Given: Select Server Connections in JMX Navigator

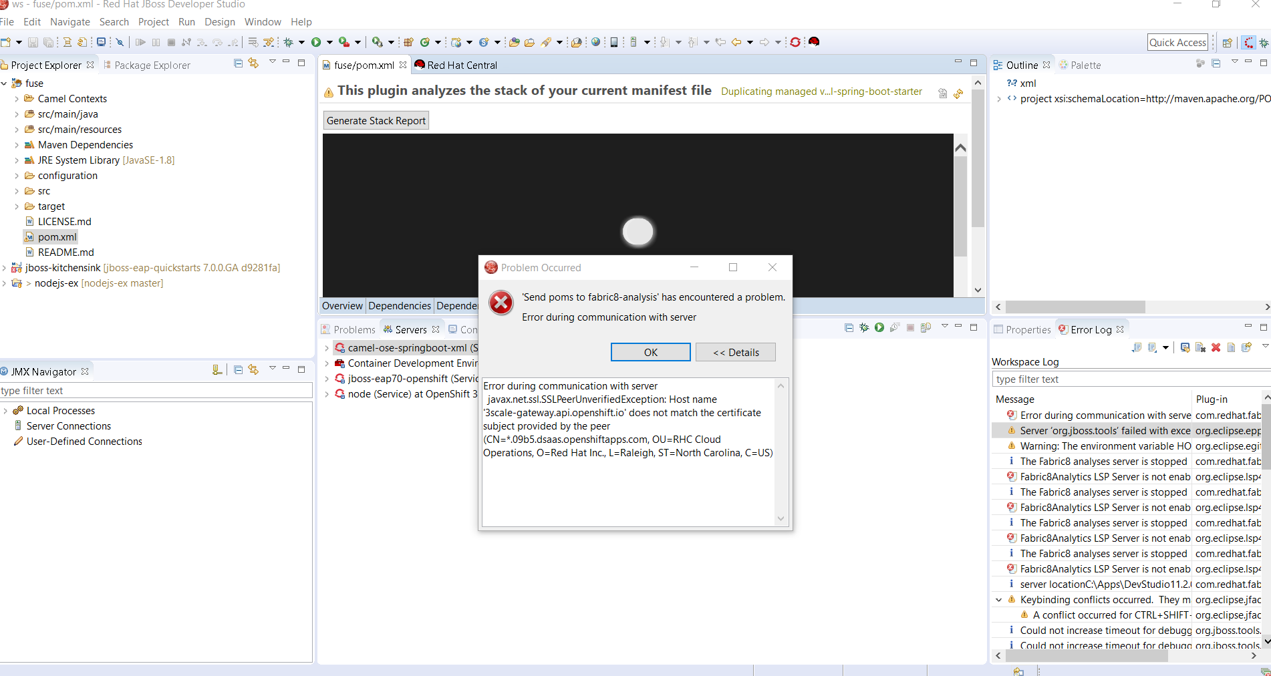Looking at the screenshot, I should 69,426.
